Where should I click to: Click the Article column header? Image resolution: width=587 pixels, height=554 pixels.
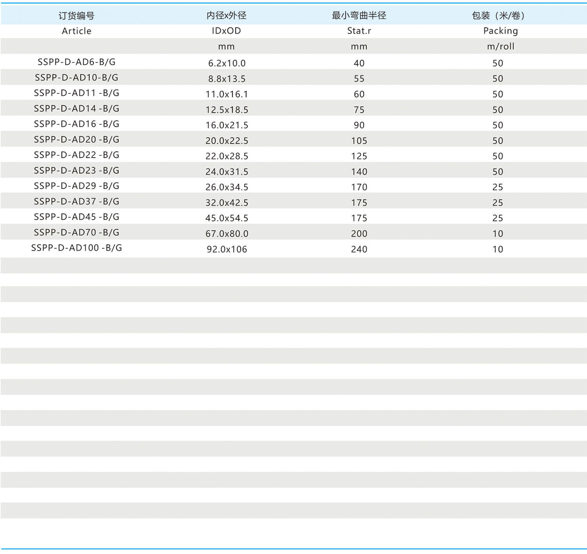point(76,31)
